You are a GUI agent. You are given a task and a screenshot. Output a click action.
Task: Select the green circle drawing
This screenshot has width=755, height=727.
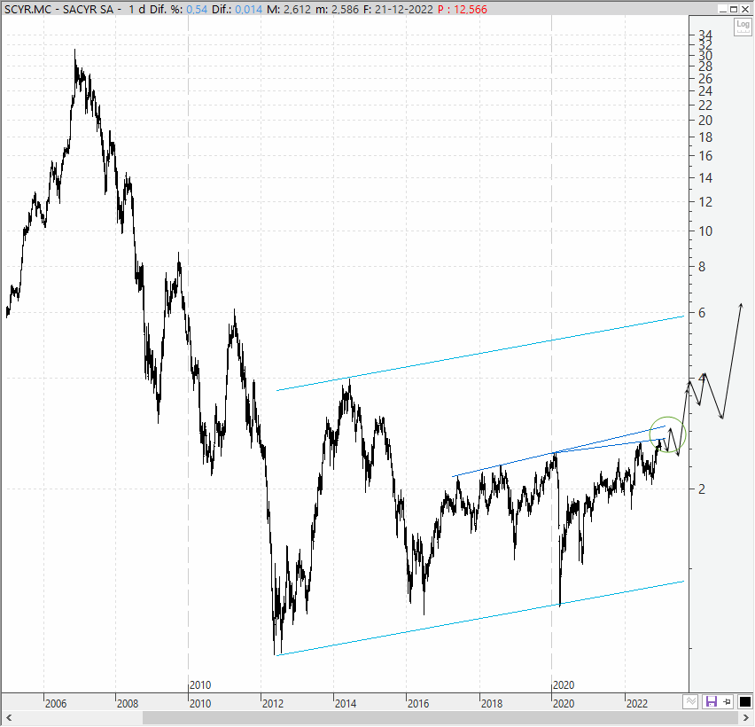coord(667,434)
